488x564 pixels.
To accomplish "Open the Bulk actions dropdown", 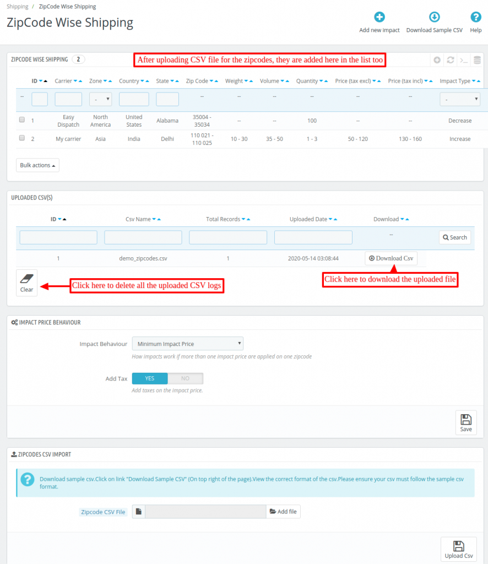I will coord(37,165).
